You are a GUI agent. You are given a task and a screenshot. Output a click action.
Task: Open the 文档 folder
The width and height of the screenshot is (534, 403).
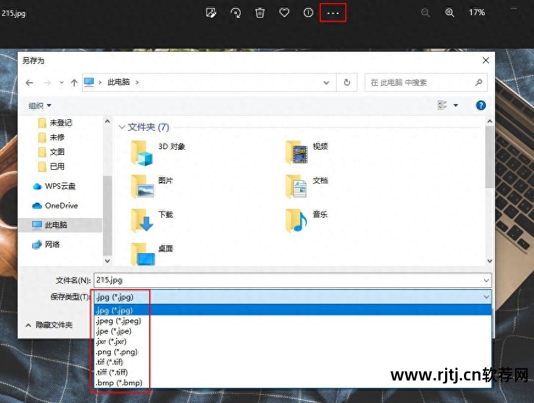point(306,186)
